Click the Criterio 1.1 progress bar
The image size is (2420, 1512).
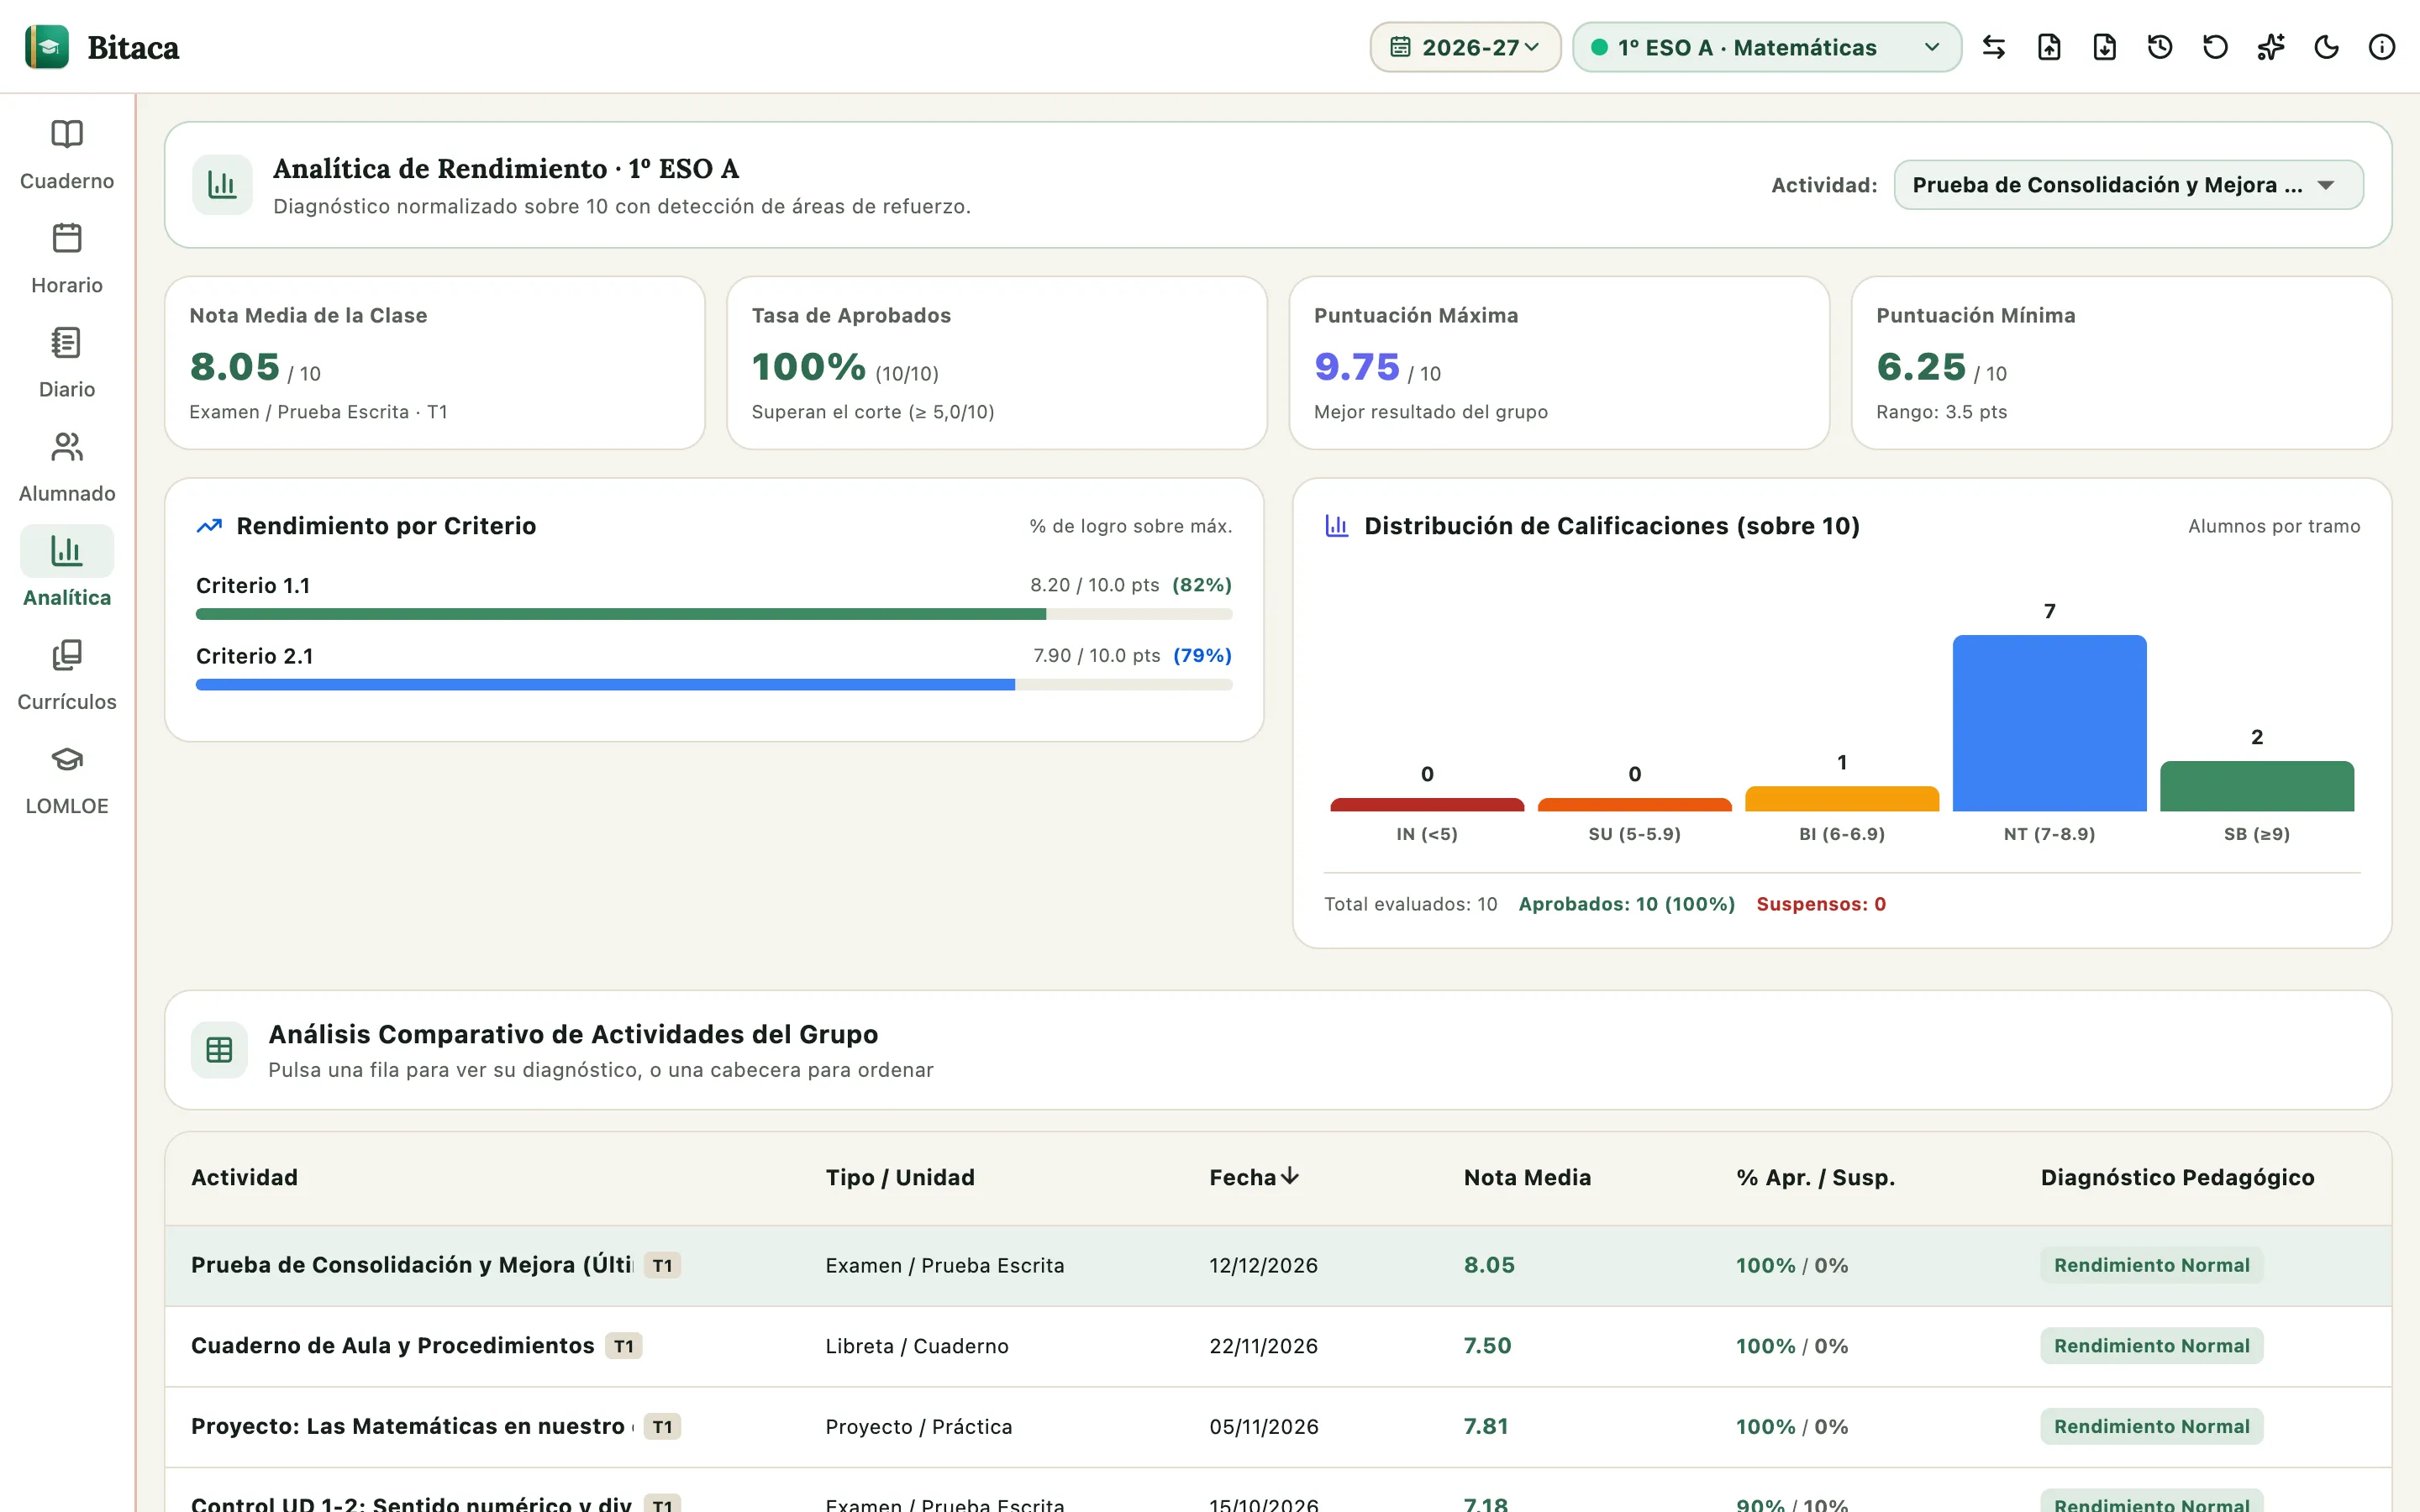click(714, 614)
